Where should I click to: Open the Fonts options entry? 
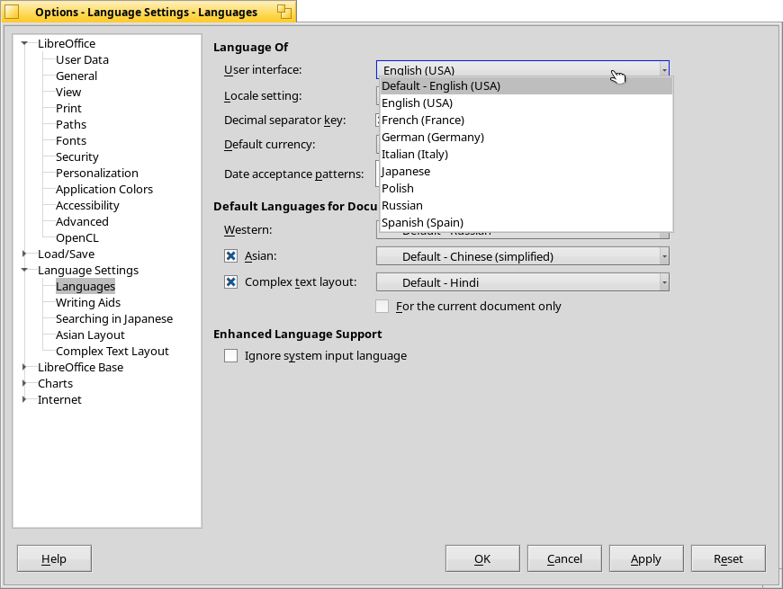click(71, 140)
